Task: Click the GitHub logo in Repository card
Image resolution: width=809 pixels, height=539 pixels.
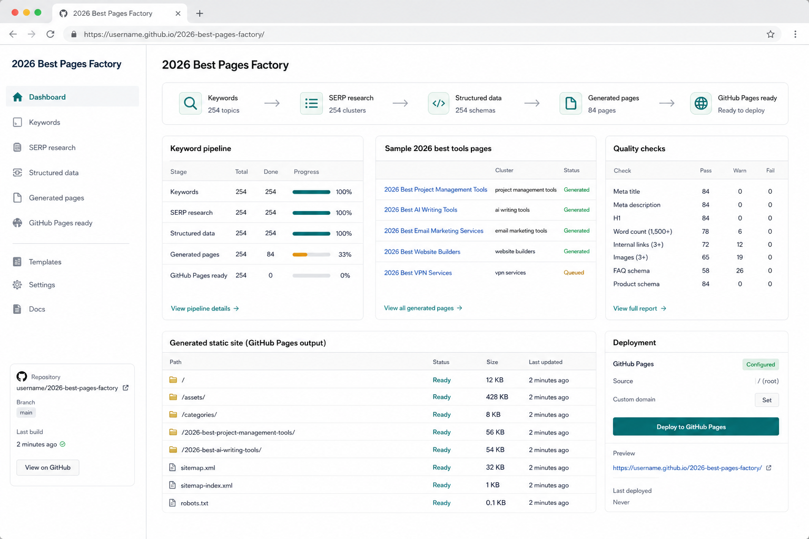Action: tap(22, 376)
